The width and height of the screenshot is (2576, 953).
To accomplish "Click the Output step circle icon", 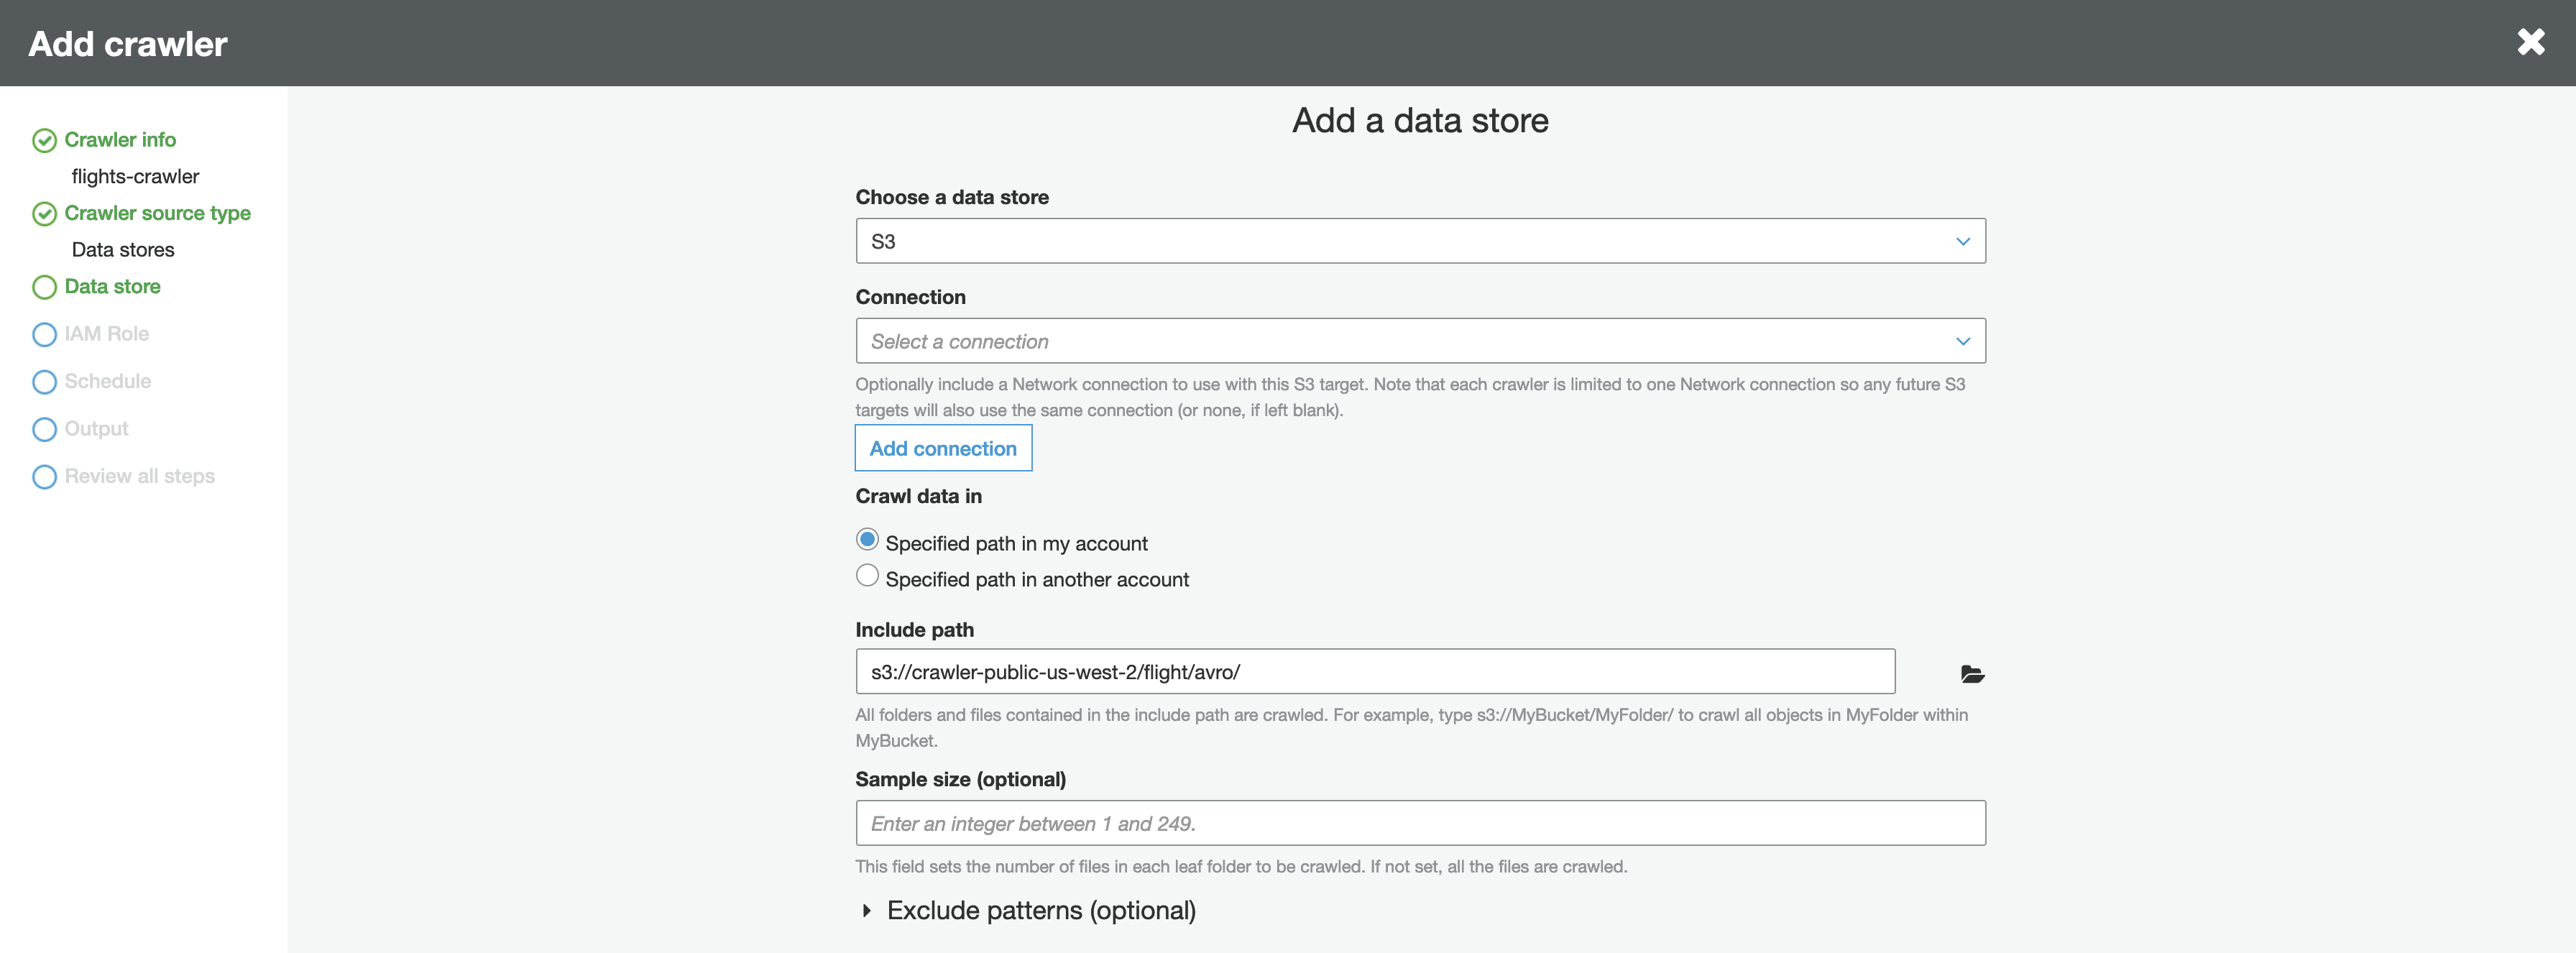I will coord(44,429).
